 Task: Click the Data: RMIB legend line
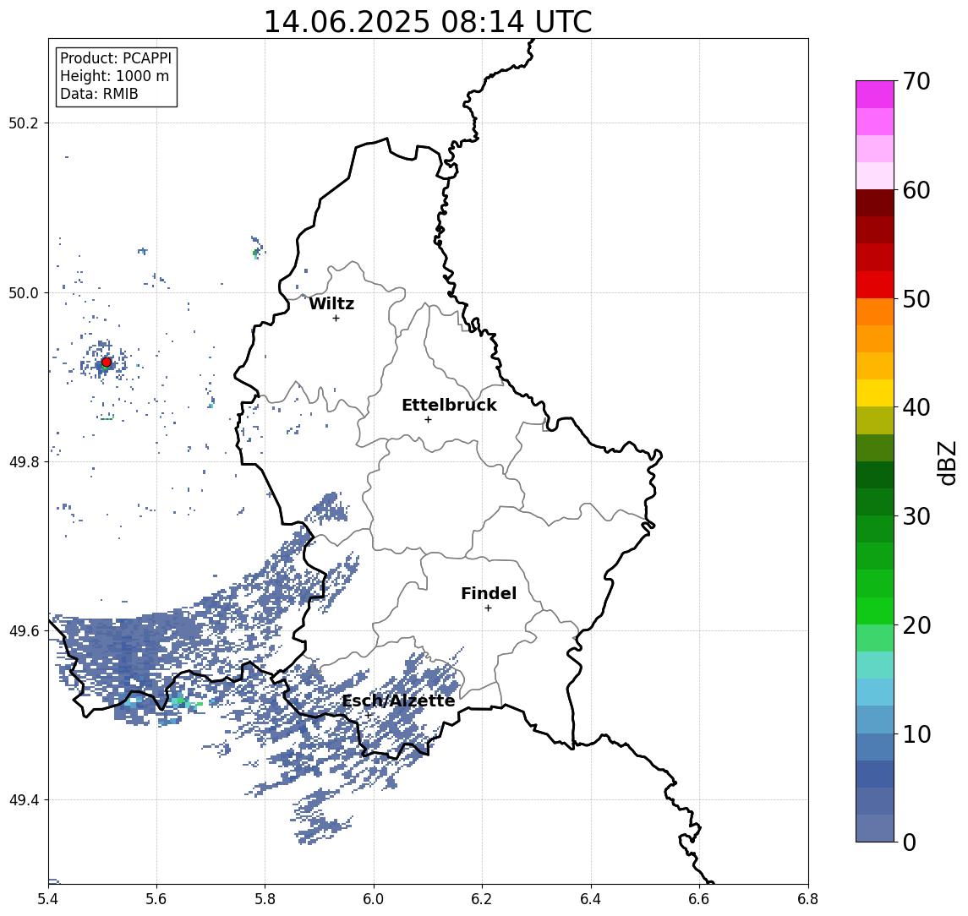click(99, 94)
